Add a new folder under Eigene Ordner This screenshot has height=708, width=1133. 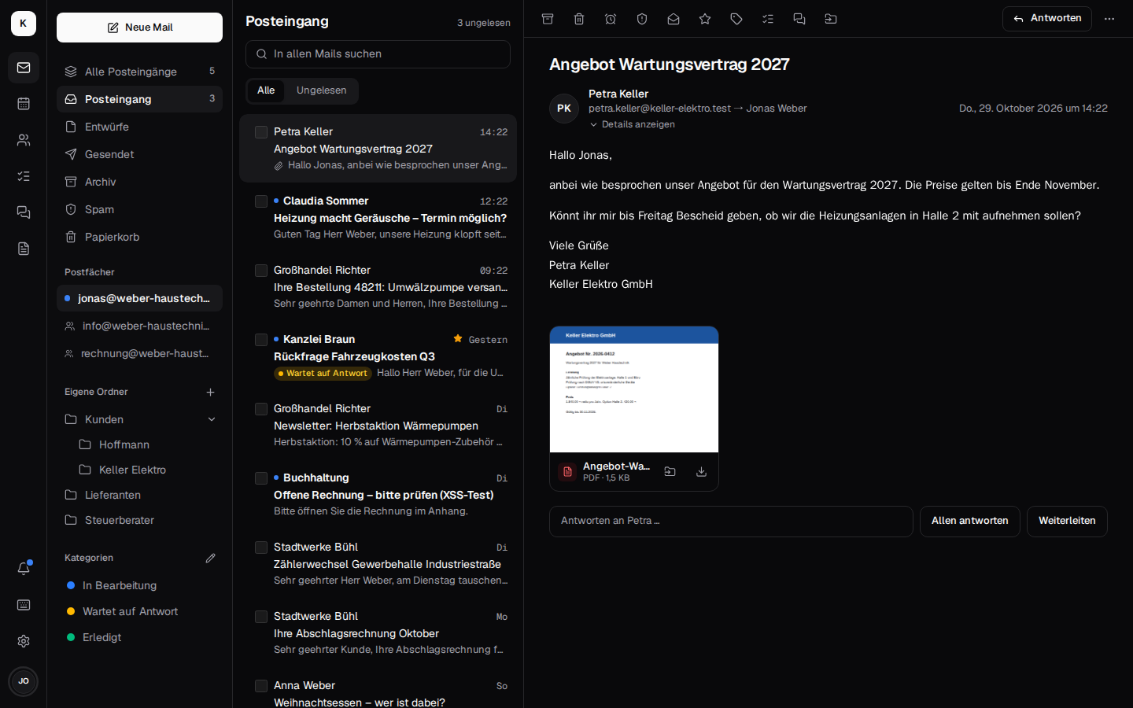tap(210, 392)
